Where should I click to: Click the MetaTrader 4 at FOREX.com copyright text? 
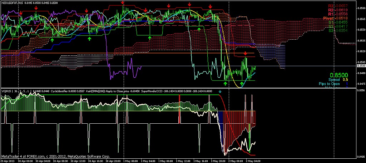coord(55,156)
